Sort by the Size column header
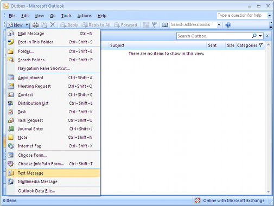 231,46
